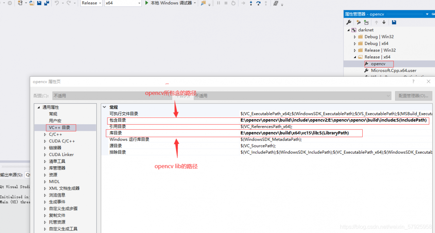This screenshot has height=233, width=435.
Task: Click the comment-lines toolbar icon
Action: 276,3
